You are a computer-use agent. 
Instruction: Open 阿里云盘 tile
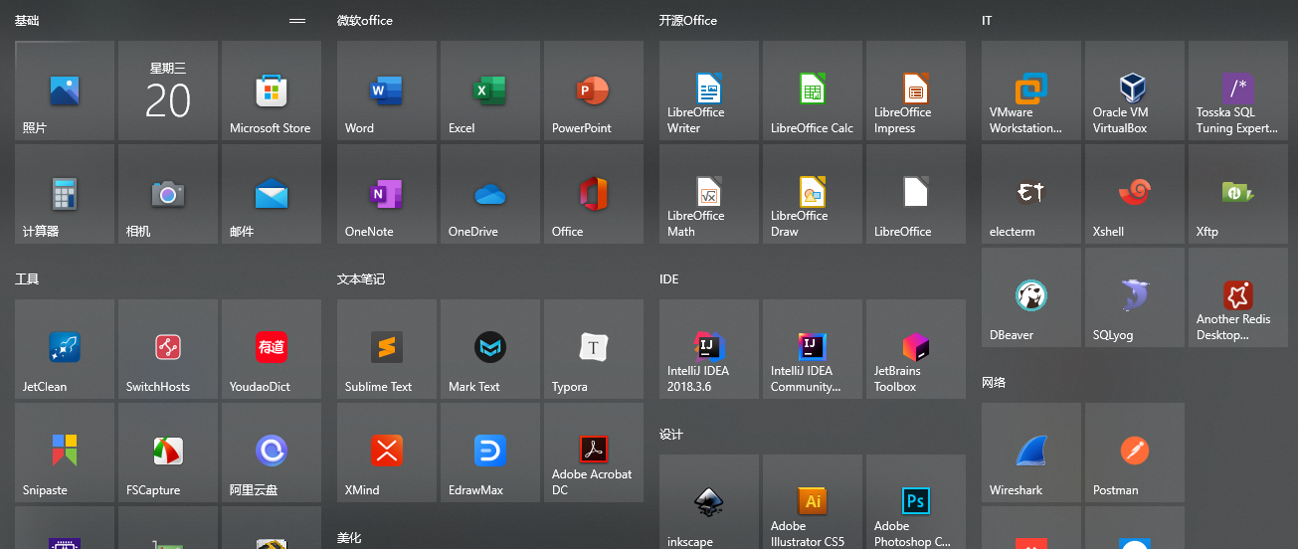272,453
